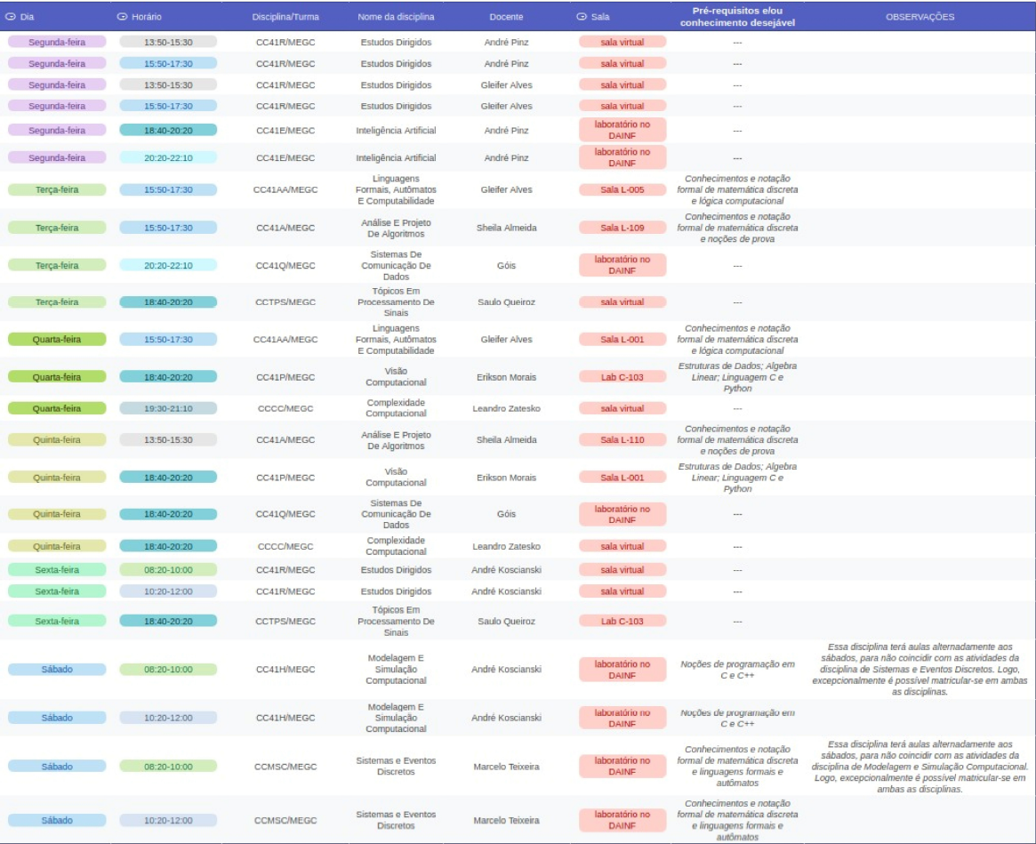Select the OBSERVAÇÕES column header
Screen dimensions: 1036x844
(920, 17)
